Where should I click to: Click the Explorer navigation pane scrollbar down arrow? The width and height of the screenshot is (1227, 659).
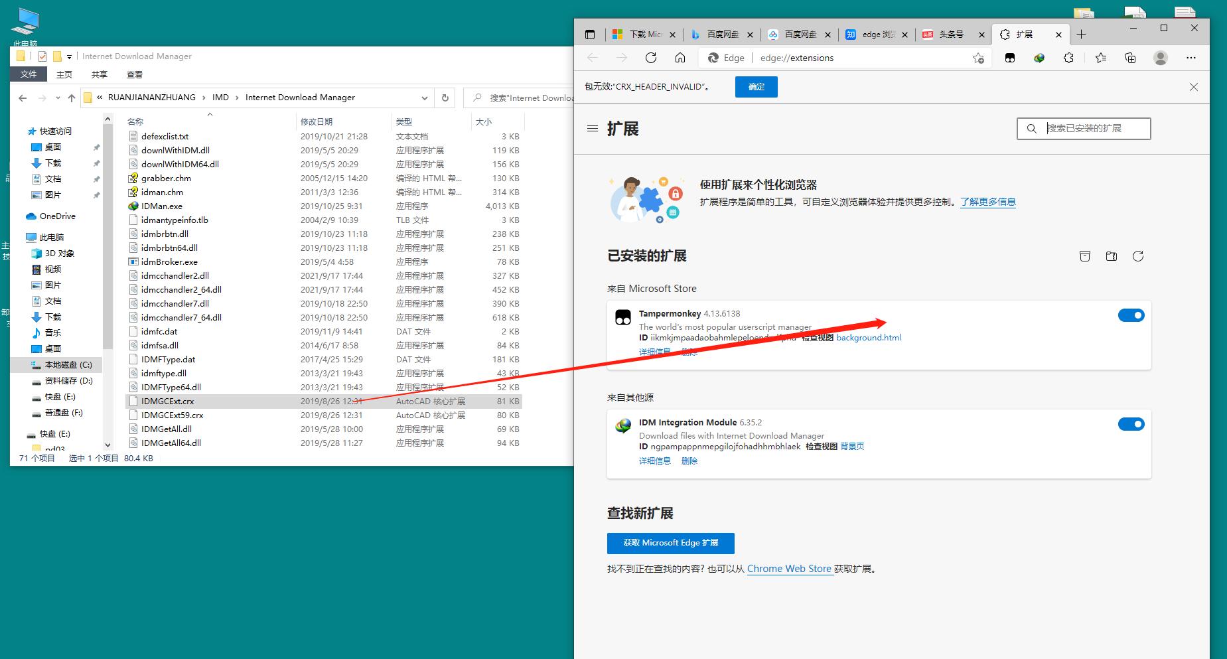(x=108, y=445)
